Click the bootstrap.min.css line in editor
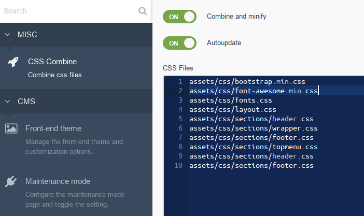This screenshot has height=216, width=364. (247, 81)
